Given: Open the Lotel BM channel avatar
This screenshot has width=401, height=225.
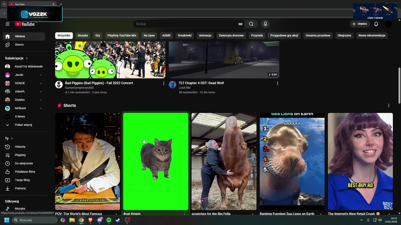Looking at the screenshot, I should (173, 85).
